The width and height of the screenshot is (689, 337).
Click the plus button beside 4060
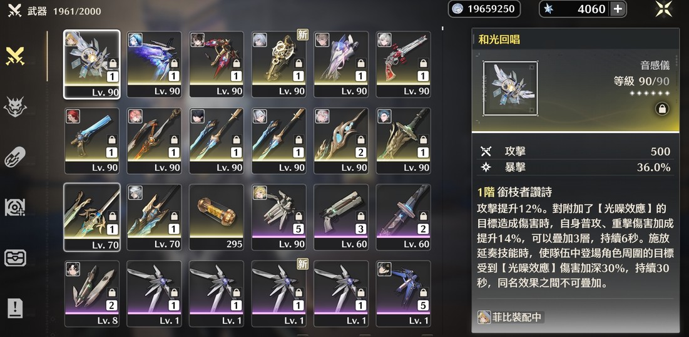click(618, 9)
